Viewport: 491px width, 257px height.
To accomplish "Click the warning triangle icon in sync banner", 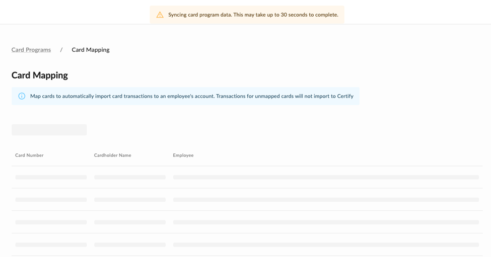I will [x=160, y=15].
